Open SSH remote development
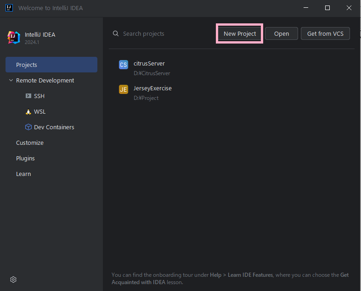361x291 pixels. tap(39, 96)
